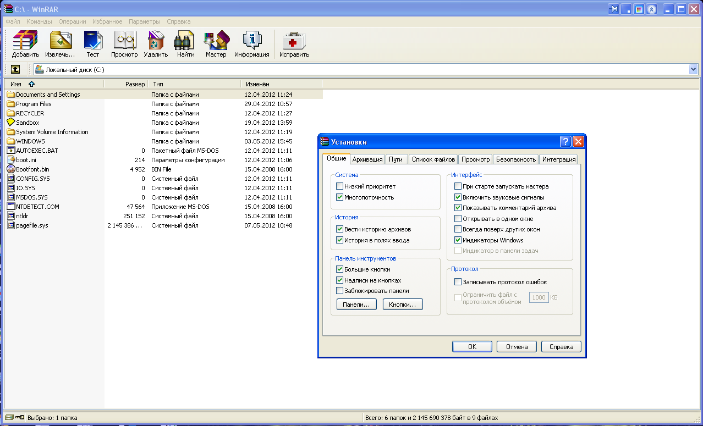Sort files by the Имя column header
Screen dimensions: 703x426
(54, 84)
